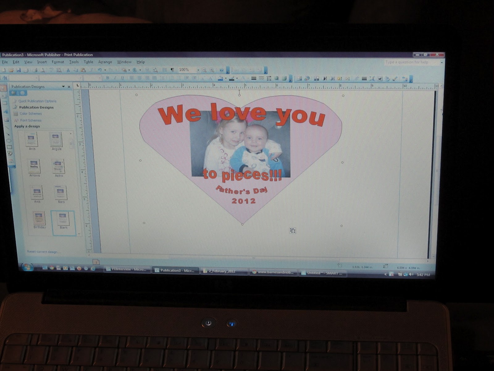This screenshot has width=494, height=371.
Task: Open the Insert menu
Action: 42,62
